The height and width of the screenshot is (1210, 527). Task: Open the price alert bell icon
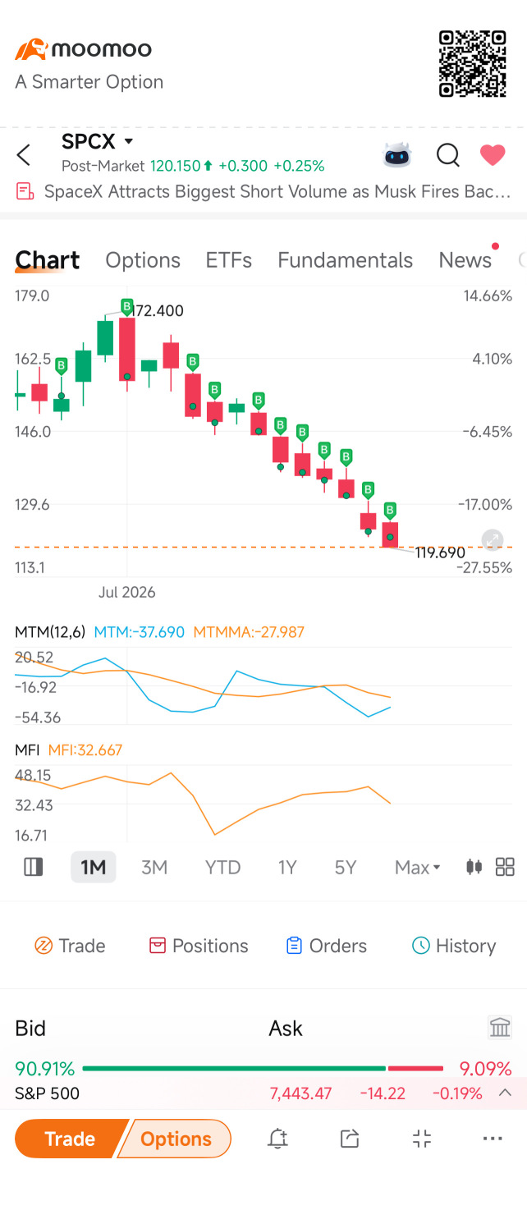(x=277, y=1138)
